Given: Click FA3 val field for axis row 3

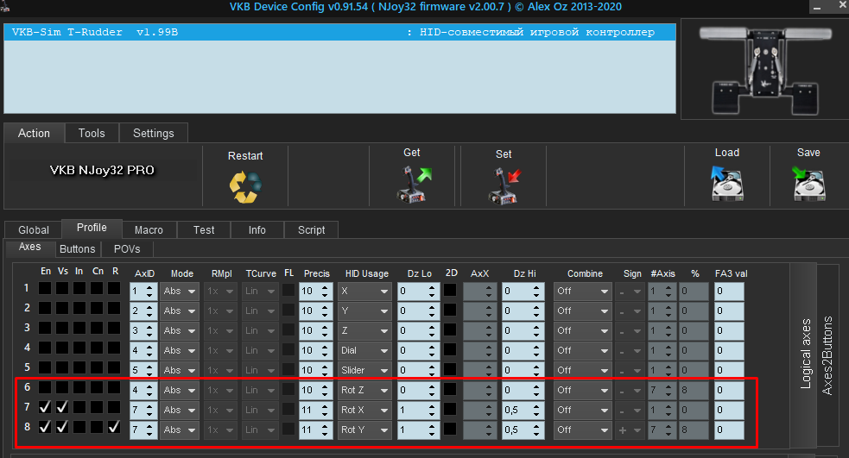Looking at the screenshot, I should click(729, 330).
